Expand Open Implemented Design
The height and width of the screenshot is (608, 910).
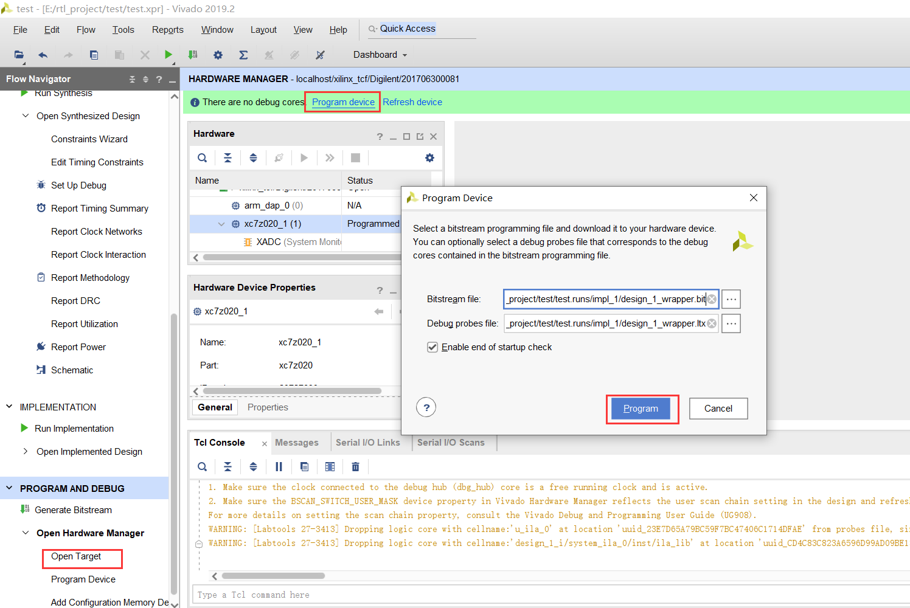pyautogui.click(x=26, y=451)
